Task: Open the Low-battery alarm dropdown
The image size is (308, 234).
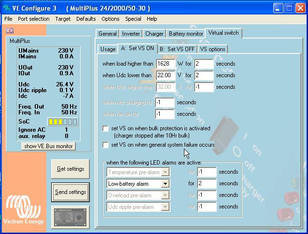Action: click(x=165, y=184)
